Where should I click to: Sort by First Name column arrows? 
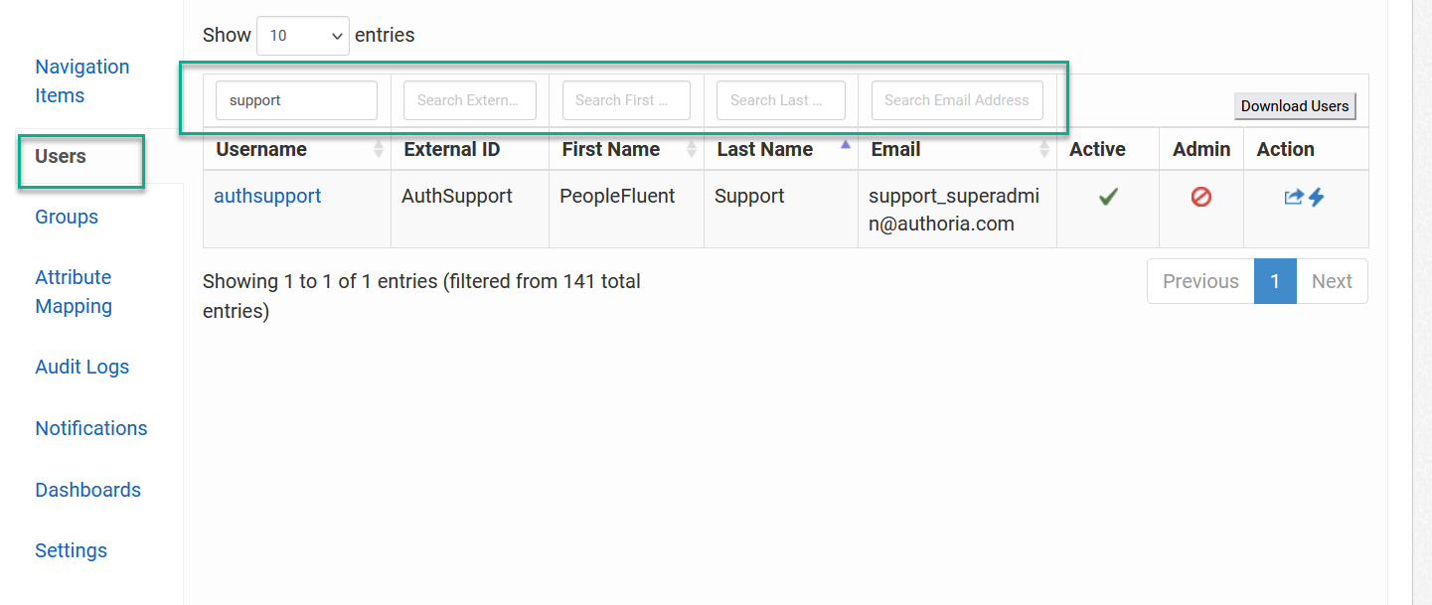coord(692,149)
